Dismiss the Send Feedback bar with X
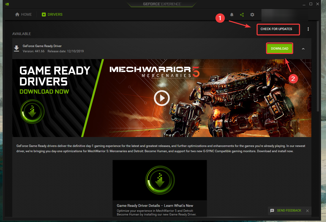 [x=307, y=211]
